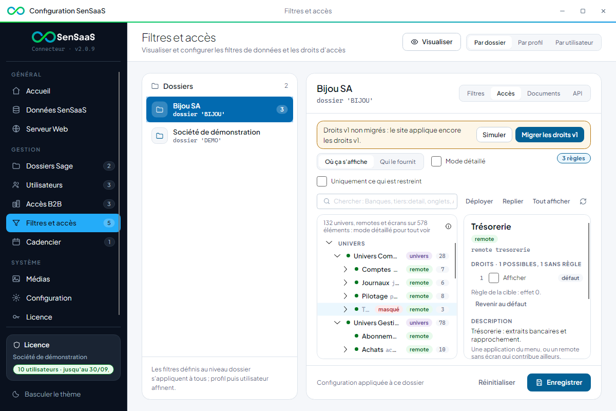Switch to the Documents tab
616x411 pixels.
tap(544, 94)
